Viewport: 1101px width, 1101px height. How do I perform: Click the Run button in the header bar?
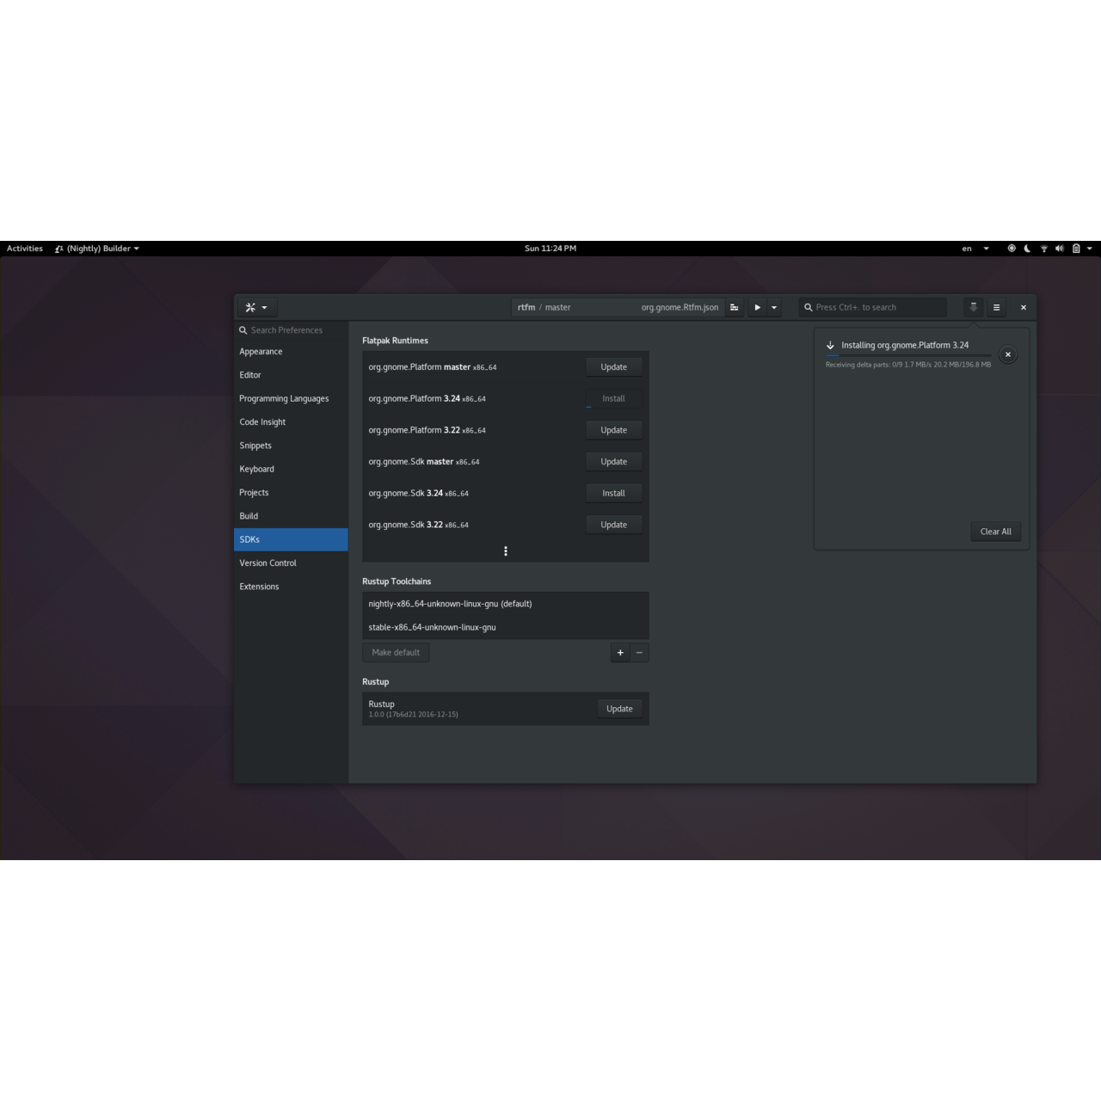[x=757, y=307]
